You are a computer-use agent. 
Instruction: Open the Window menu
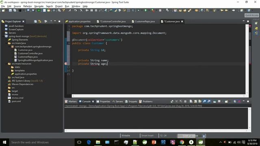[76, 6]
